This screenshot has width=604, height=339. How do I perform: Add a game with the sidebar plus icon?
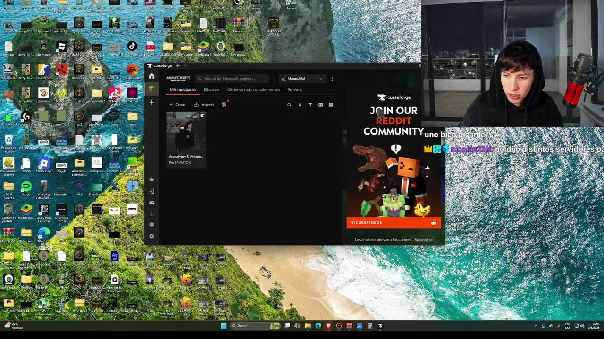tap(151, 102)
